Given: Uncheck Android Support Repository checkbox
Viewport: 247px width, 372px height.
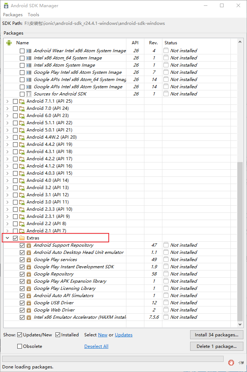Looking at the screenshot, I should (x=22, y=245).
